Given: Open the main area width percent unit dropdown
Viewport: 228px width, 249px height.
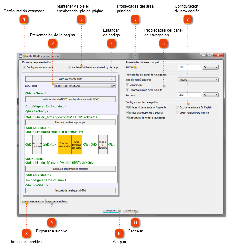Looking at the screenshot, I should (x=211, y=67).
